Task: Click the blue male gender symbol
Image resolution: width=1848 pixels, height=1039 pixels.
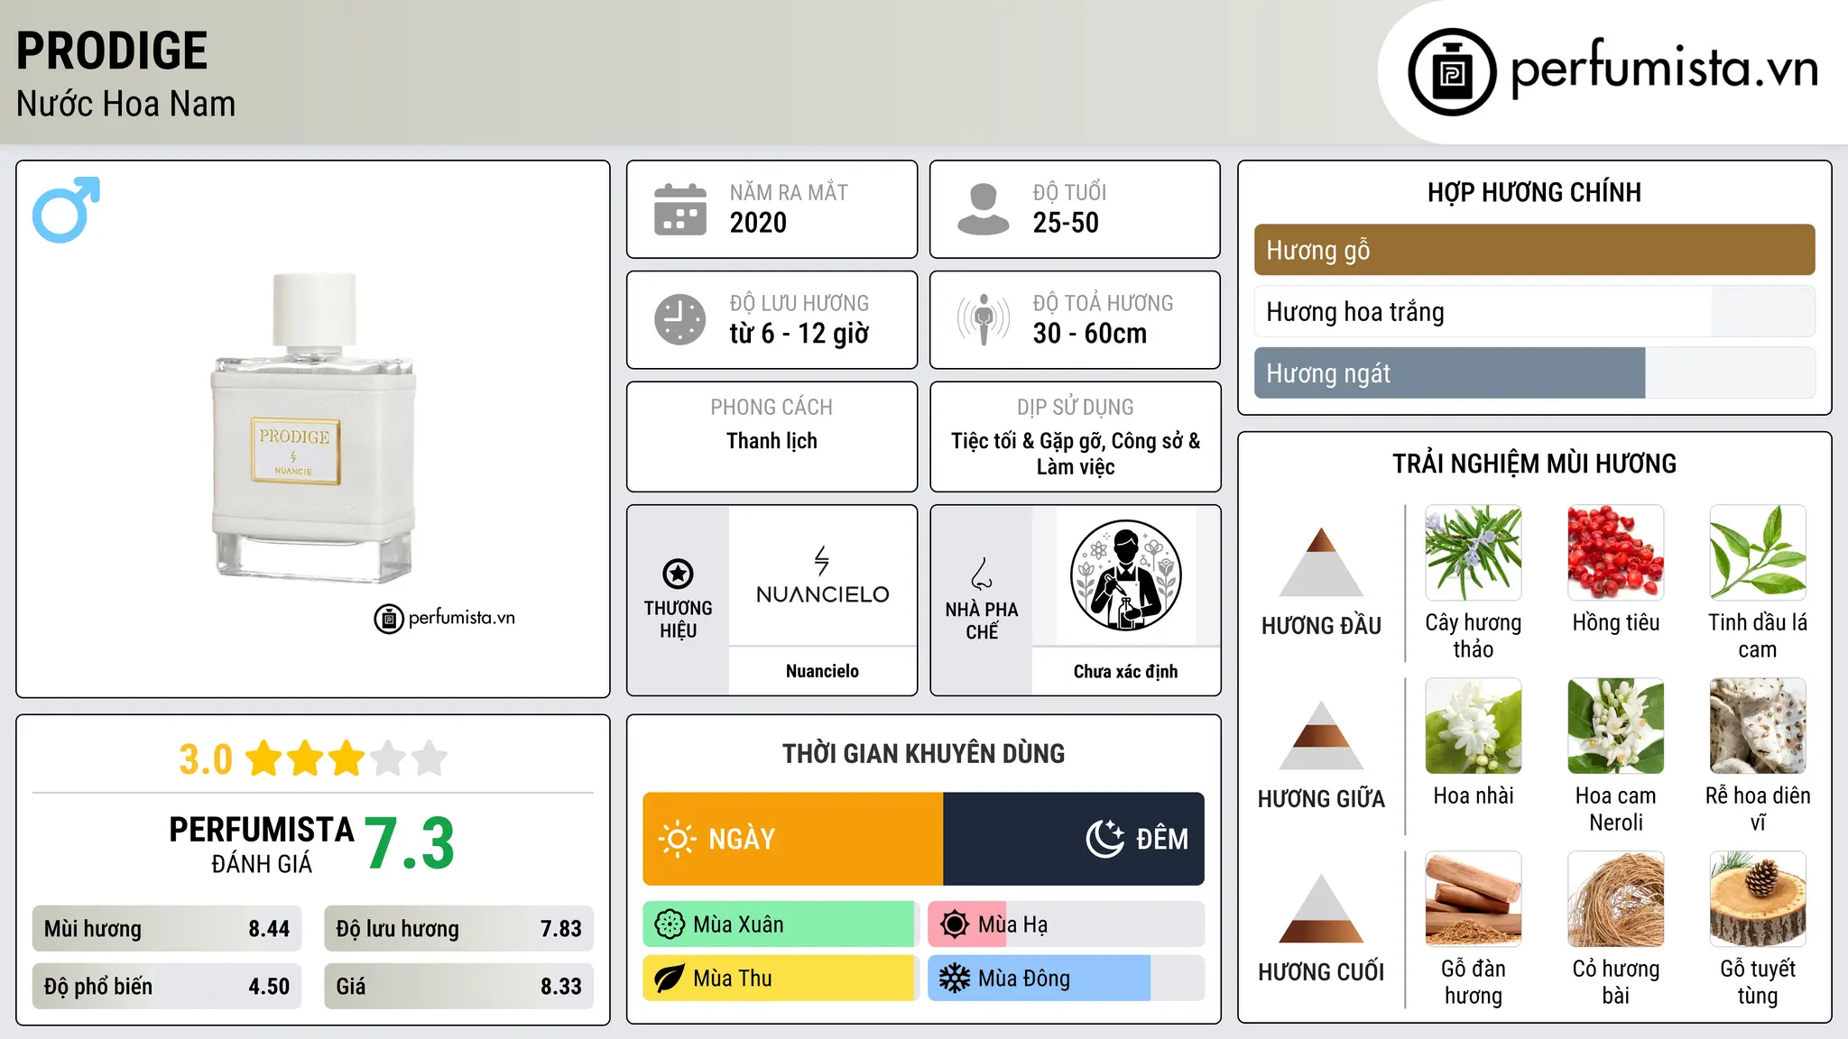Action: pos(66,209)
